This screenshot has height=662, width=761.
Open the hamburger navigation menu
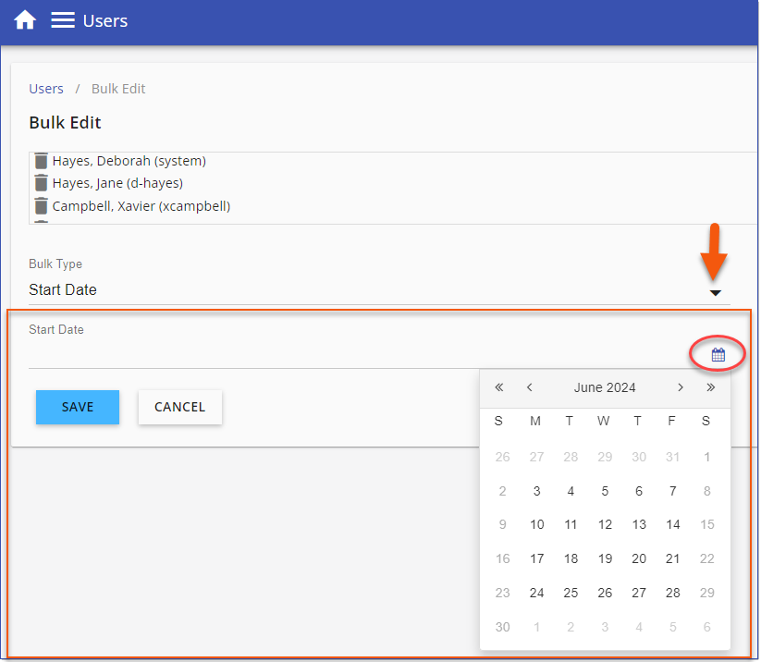point(63,20)
